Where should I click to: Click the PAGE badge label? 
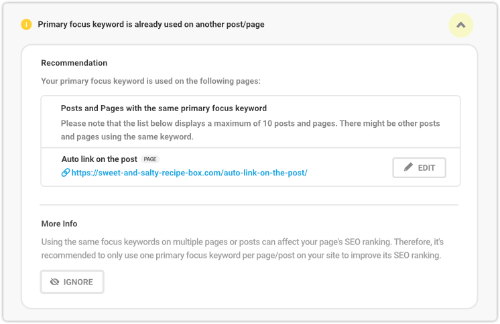(150, 159)
